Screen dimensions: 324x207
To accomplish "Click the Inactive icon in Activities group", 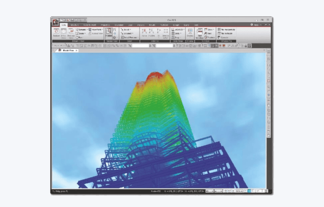I will 151,32.
